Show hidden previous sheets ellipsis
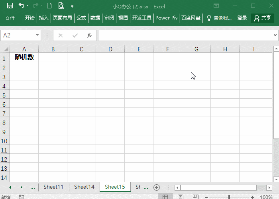The width and height of the screenshot is (279, 199). 33,187
